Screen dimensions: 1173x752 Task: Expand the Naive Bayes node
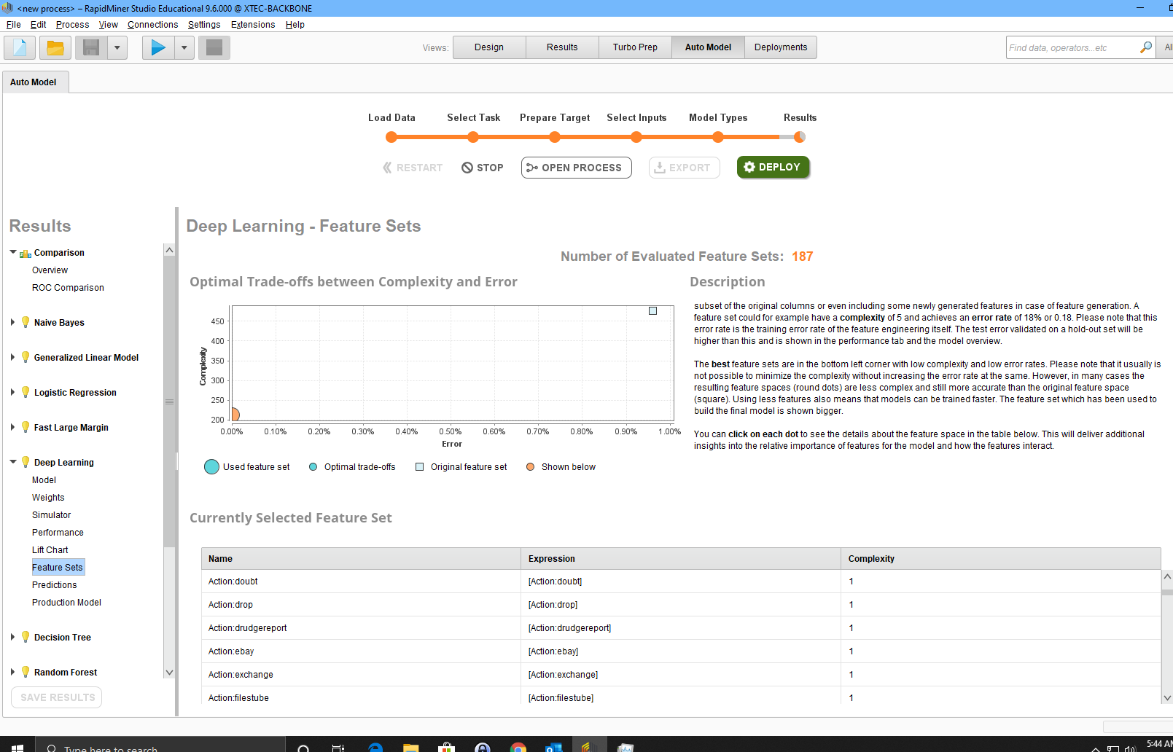pyautogui.click(x=12, y=322)
